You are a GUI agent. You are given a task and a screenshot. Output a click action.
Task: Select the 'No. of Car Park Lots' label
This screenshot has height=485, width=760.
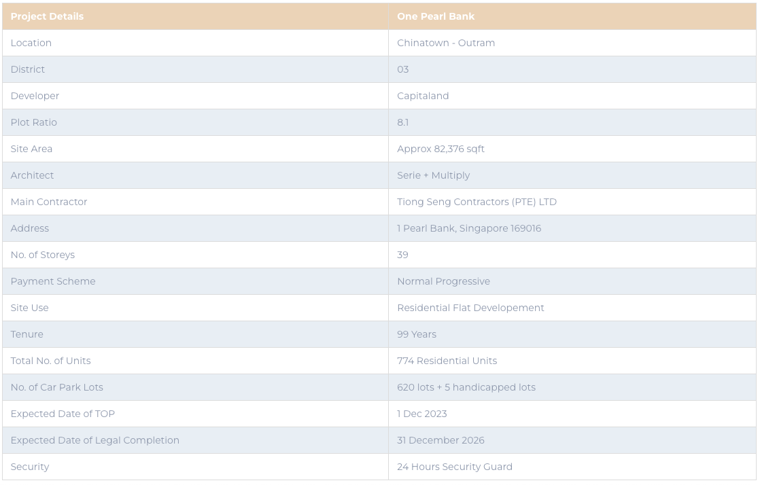(56, 387)
